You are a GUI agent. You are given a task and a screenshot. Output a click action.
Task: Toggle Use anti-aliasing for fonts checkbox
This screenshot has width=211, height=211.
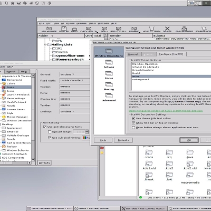click(45, 127)
